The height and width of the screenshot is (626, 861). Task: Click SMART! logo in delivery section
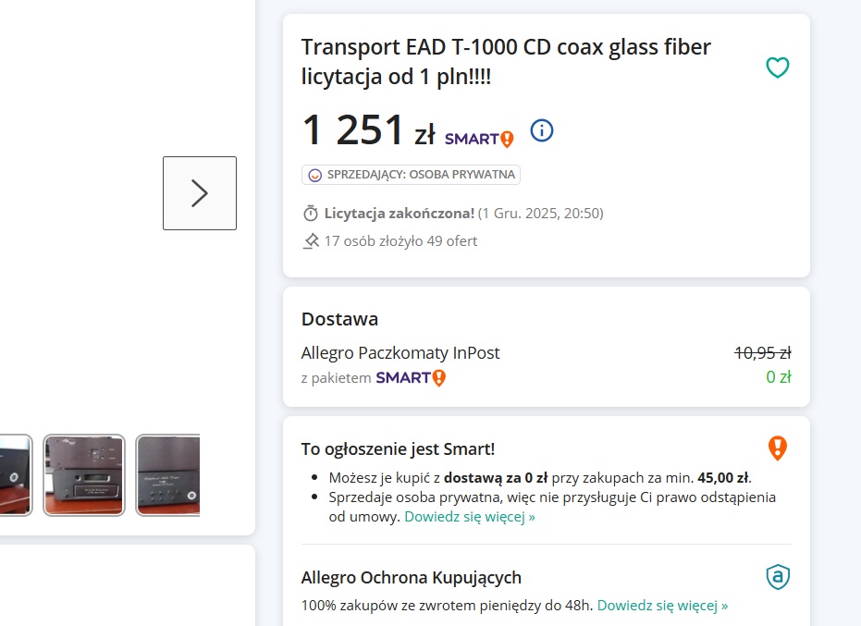[411, 377]
